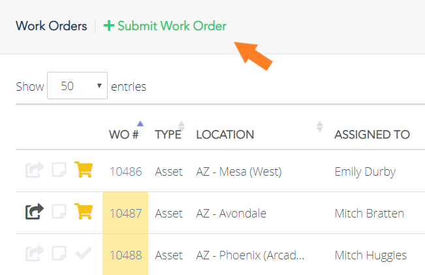Screen dimensions: 425x275
Task: Click the share icon for work order 10486
Action: (x=35, y=170)
